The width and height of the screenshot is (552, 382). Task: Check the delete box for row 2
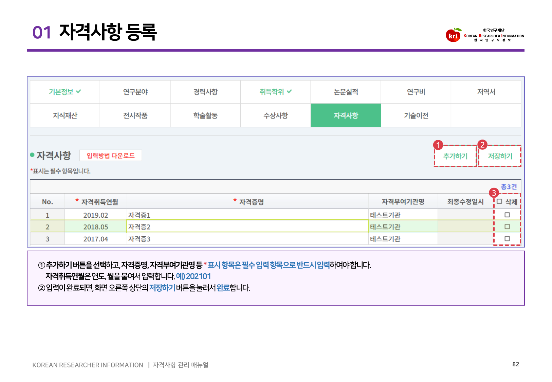tap(507, 226)
